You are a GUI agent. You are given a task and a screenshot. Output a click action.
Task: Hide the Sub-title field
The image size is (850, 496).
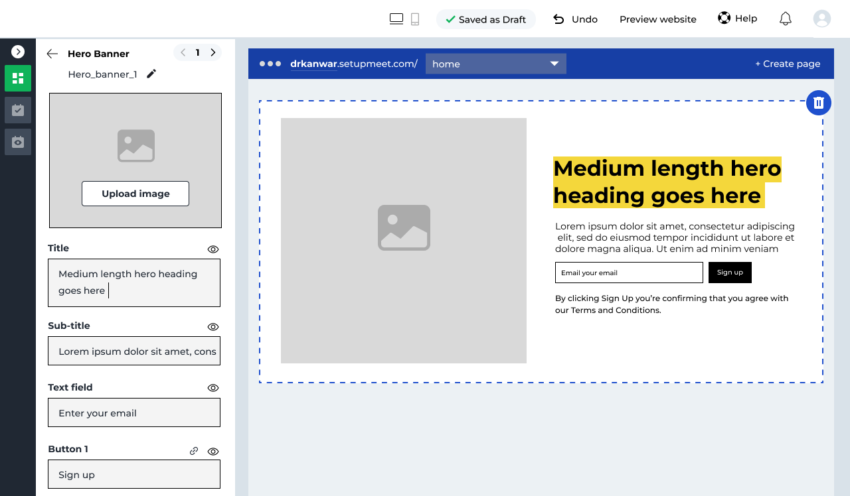tap(213, 327)
